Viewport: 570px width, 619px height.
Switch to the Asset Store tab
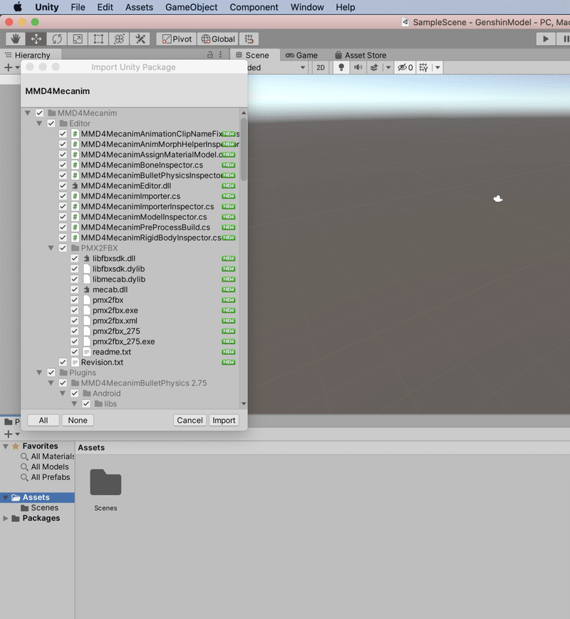[x=361, y=56]
